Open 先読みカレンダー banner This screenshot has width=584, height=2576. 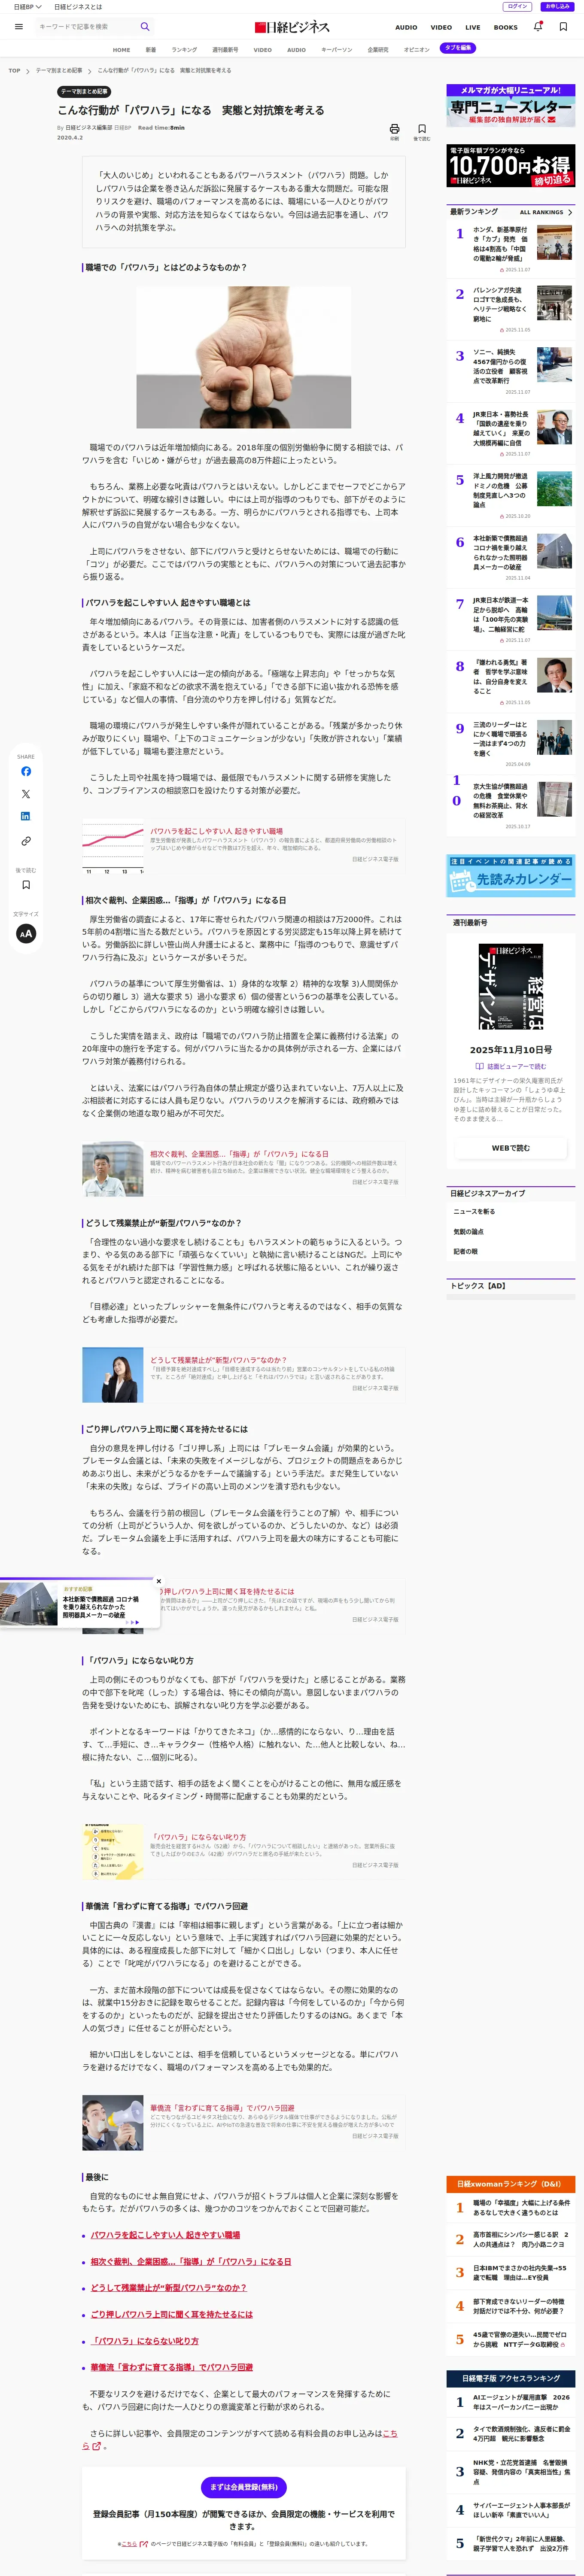tap(511, 876)
